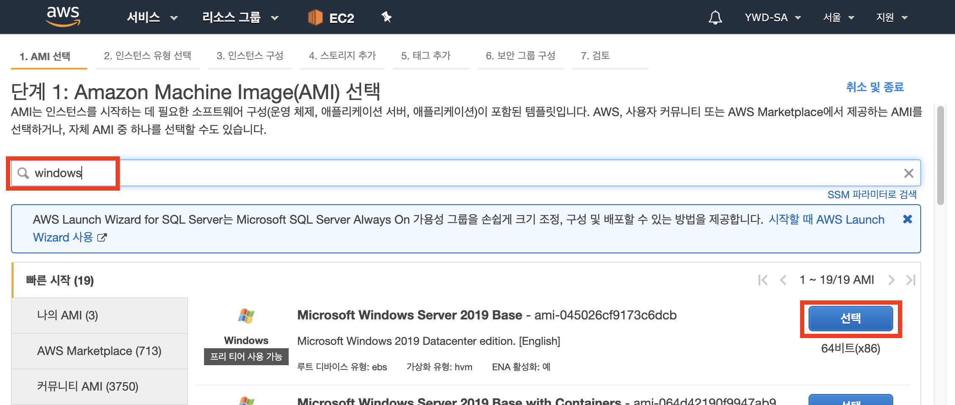Viewport: 955px width, 405px height.
Task: Open the 지원 support dropdown
Action: [x=892, y=17]
